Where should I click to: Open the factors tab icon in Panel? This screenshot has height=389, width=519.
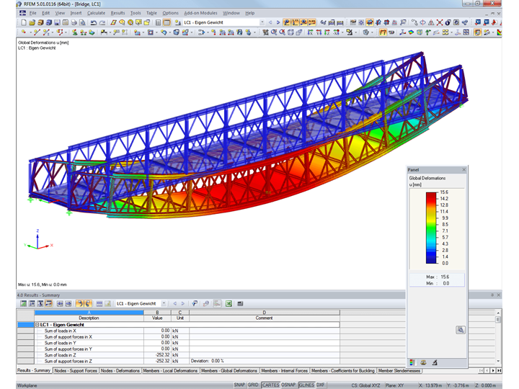coord(423,362)
